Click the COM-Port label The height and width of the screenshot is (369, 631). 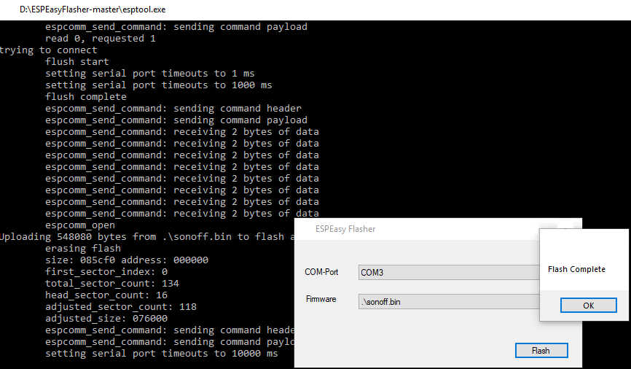pos(321,272)
